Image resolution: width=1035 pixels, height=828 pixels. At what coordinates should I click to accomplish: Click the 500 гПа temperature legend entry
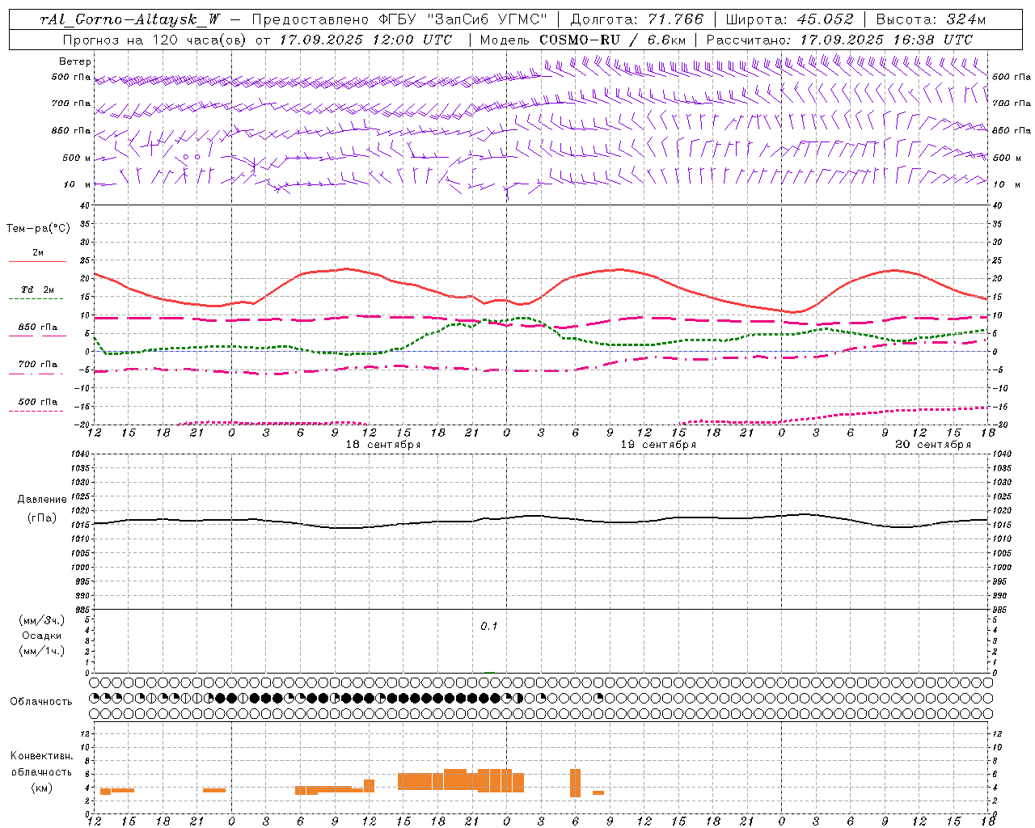pos(37,402)
